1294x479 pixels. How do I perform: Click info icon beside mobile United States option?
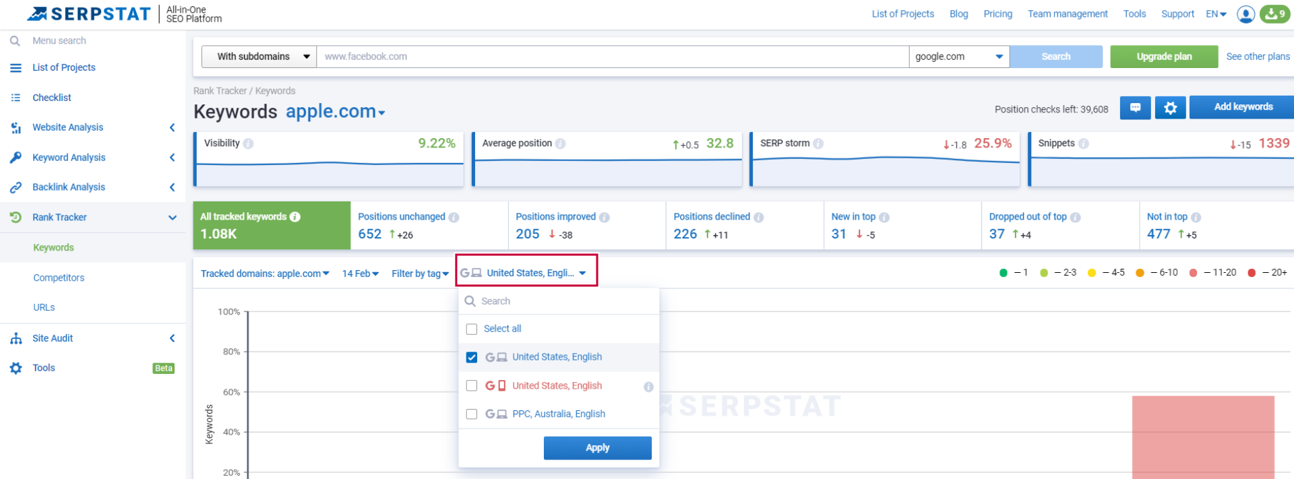[x=648, y=387]
